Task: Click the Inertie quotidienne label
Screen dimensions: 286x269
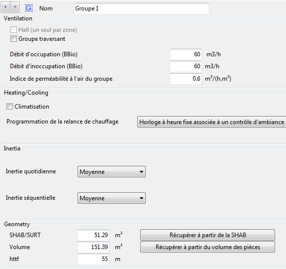Action: (x=31, y=171)
